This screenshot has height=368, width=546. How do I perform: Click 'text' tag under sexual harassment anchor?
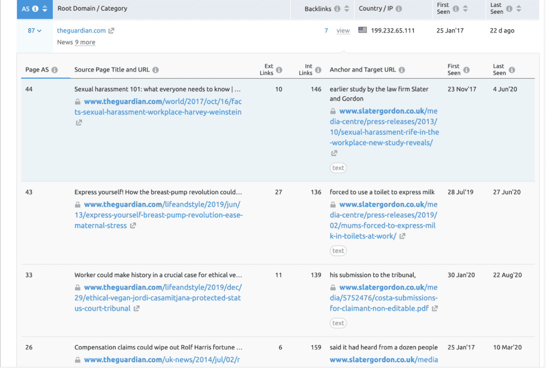pos(338,168)
